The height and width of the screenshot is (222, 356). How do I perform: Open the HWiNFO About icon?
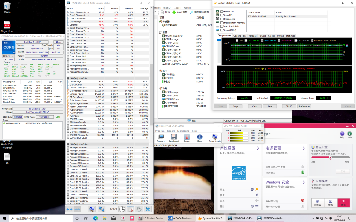(x=200, y=138)
